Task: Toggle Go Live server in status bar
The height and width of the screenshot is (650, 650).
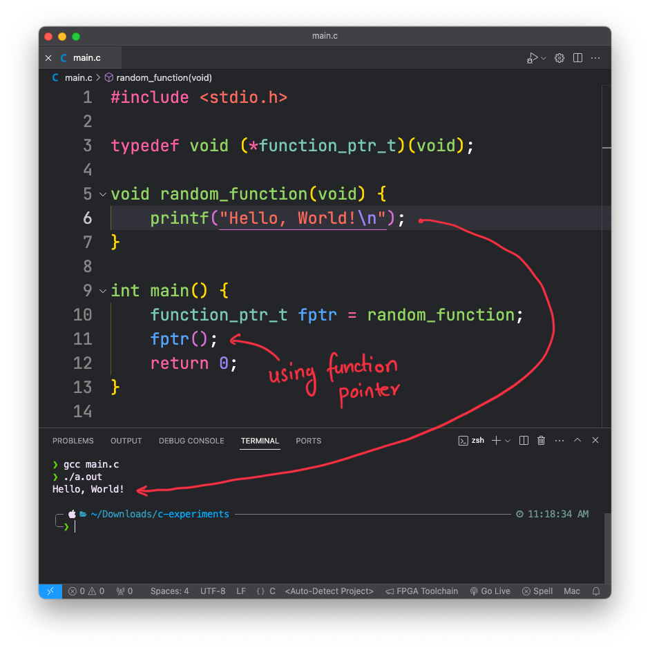Action: coord(490,591)
